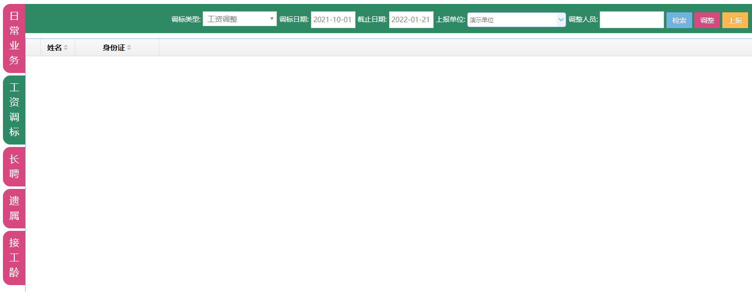
Task: Switch to the 工资调标 side tab
Action: tap(14, 110)
